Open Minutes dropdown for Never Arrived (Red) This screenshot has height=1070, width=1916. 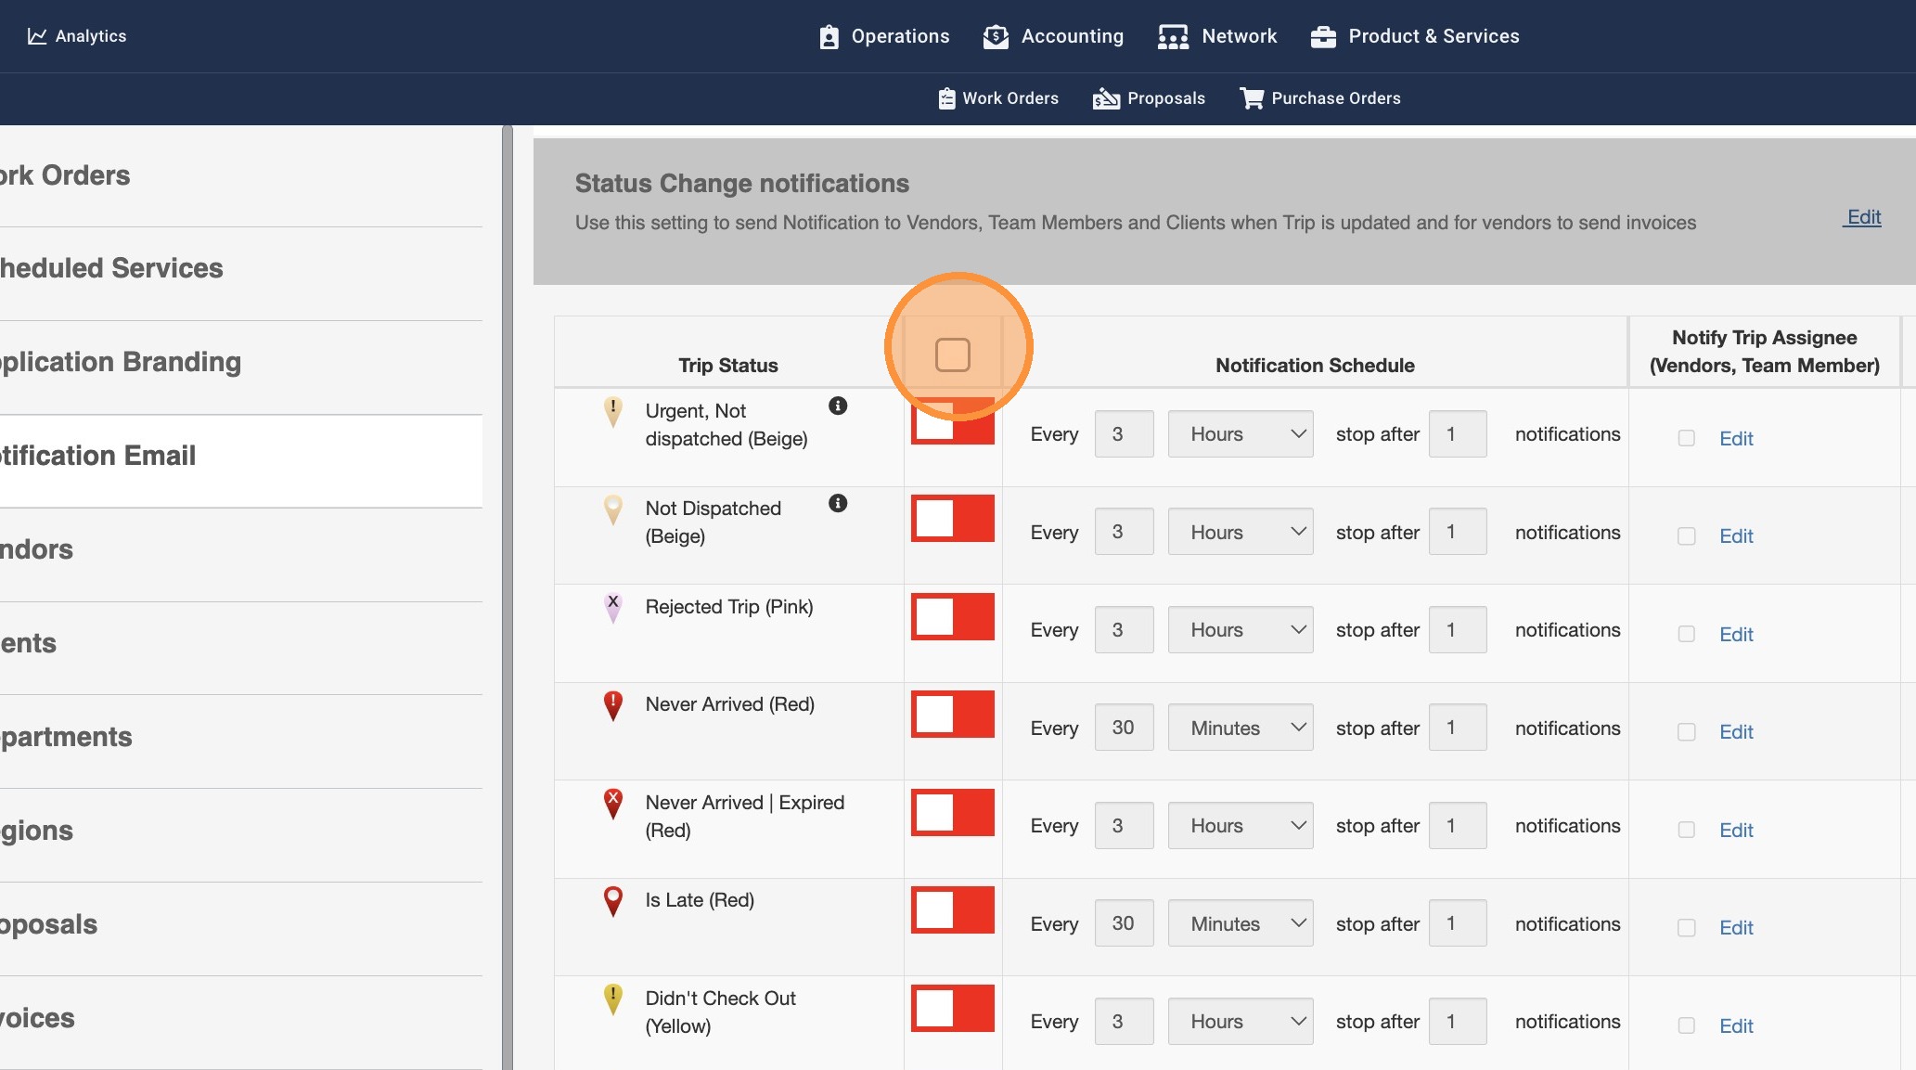[x=1241, y=728]
